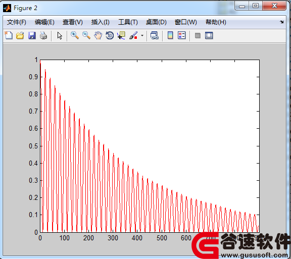Click the MATLAB logo in the title bar
Screen dimensions: 291x259
pos(7,8)
